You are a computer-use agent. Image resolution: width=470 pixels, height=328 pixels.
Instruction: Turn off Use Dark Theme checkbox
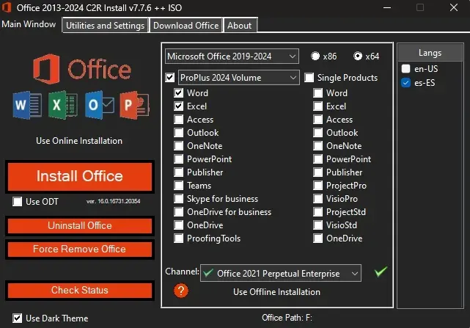pyautogui.click(x=18, y=318)
